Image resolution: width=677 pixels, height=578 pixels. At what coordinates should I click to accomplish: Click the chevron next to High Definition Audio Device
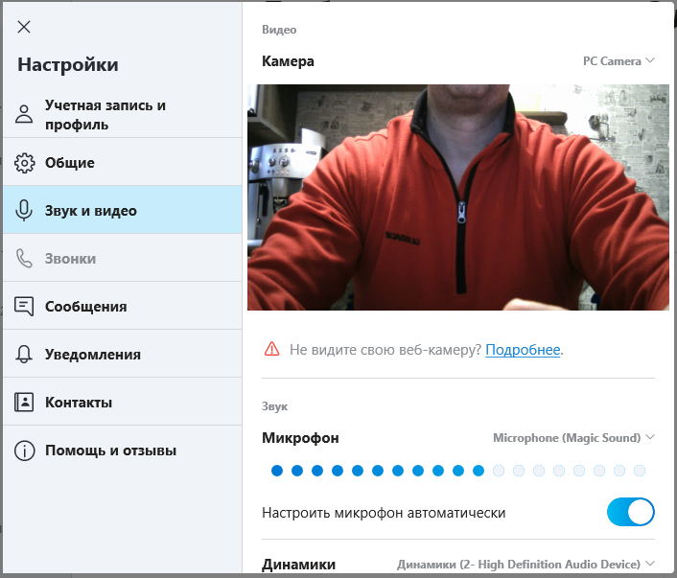tap(650, 564)
